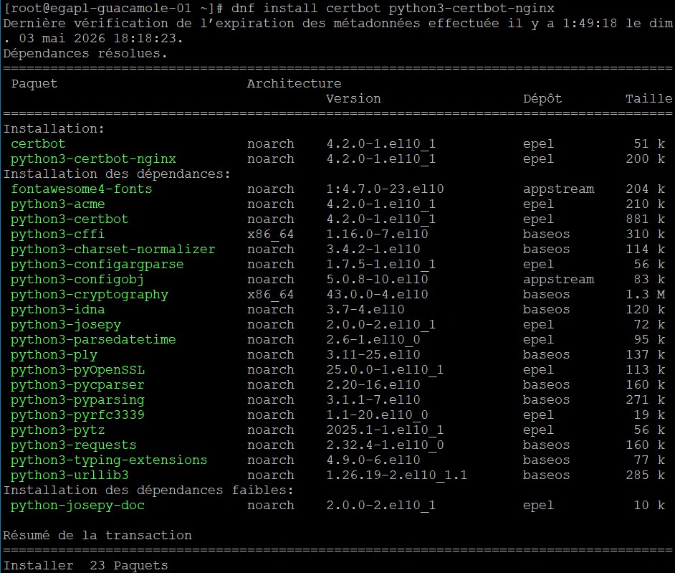Click python3-pyOpenSSL package name
This screenshot has height=573, width=675.
click(77, 370)
